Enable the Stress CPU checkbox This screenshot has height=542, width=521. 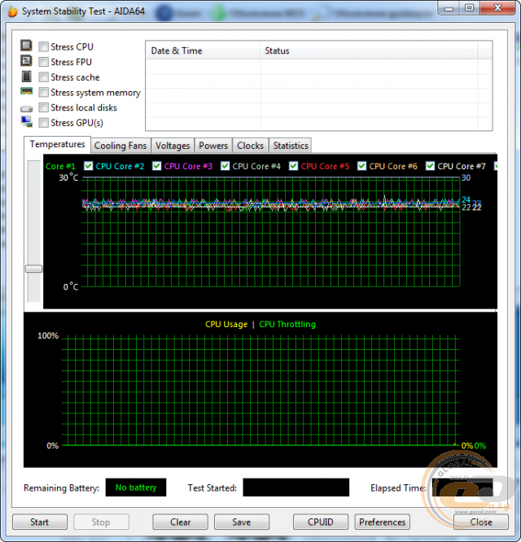click(44, 46)
